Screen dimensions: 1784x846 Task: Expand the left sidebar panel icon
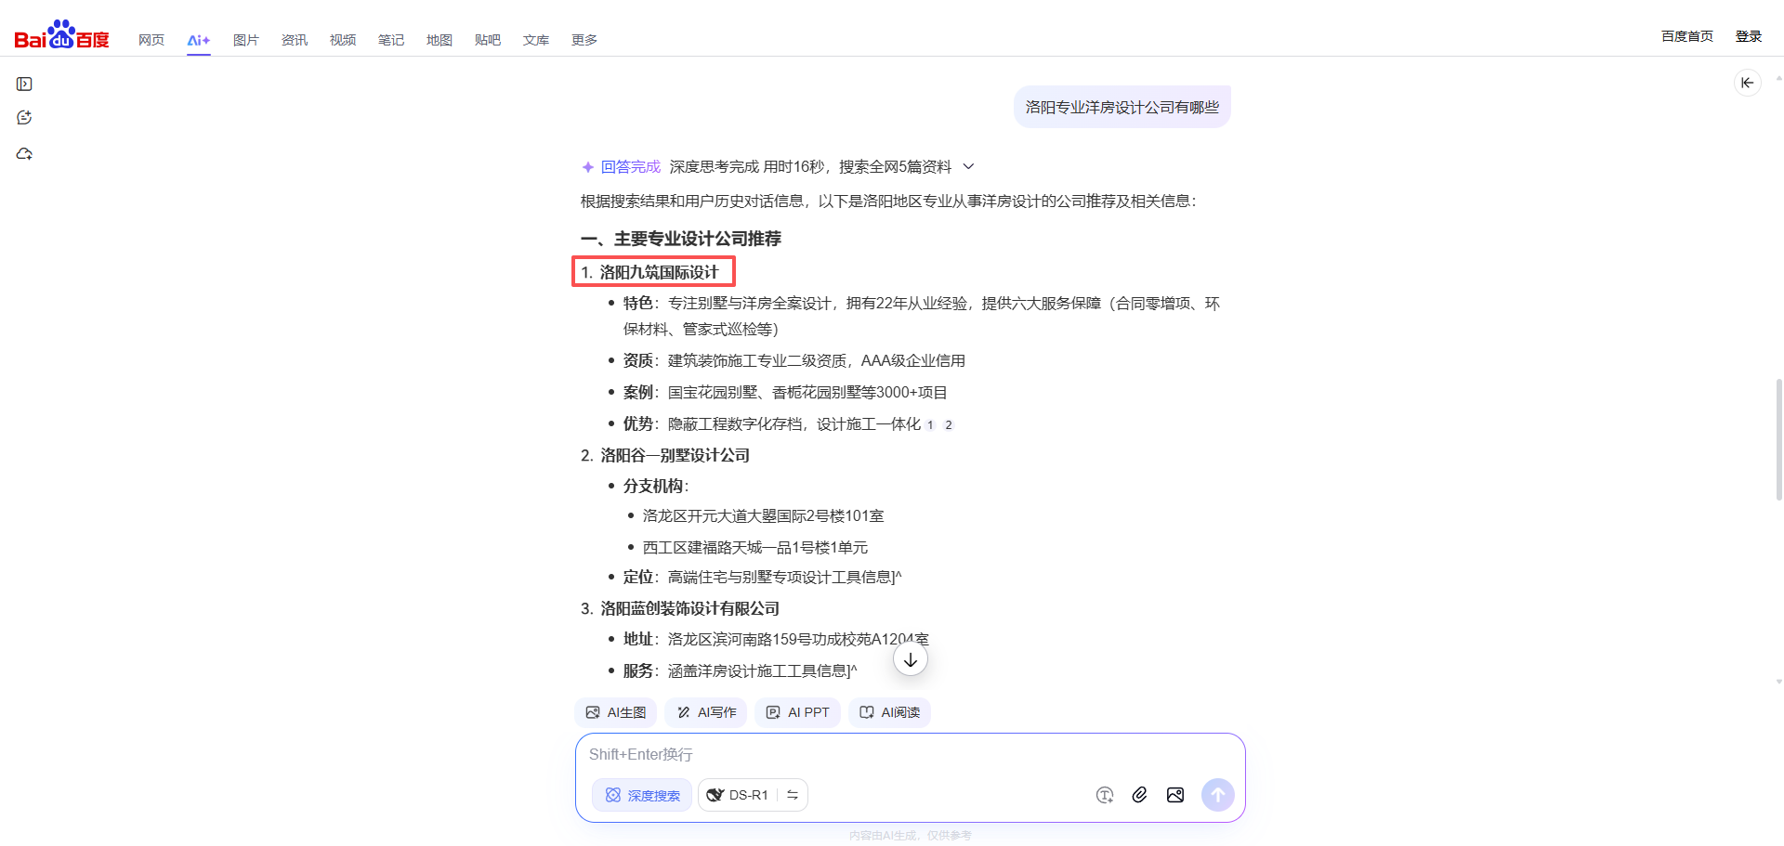(x=25, y=85)
